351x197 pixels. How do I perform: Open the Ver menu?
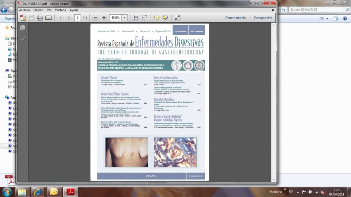pos(49,10)
